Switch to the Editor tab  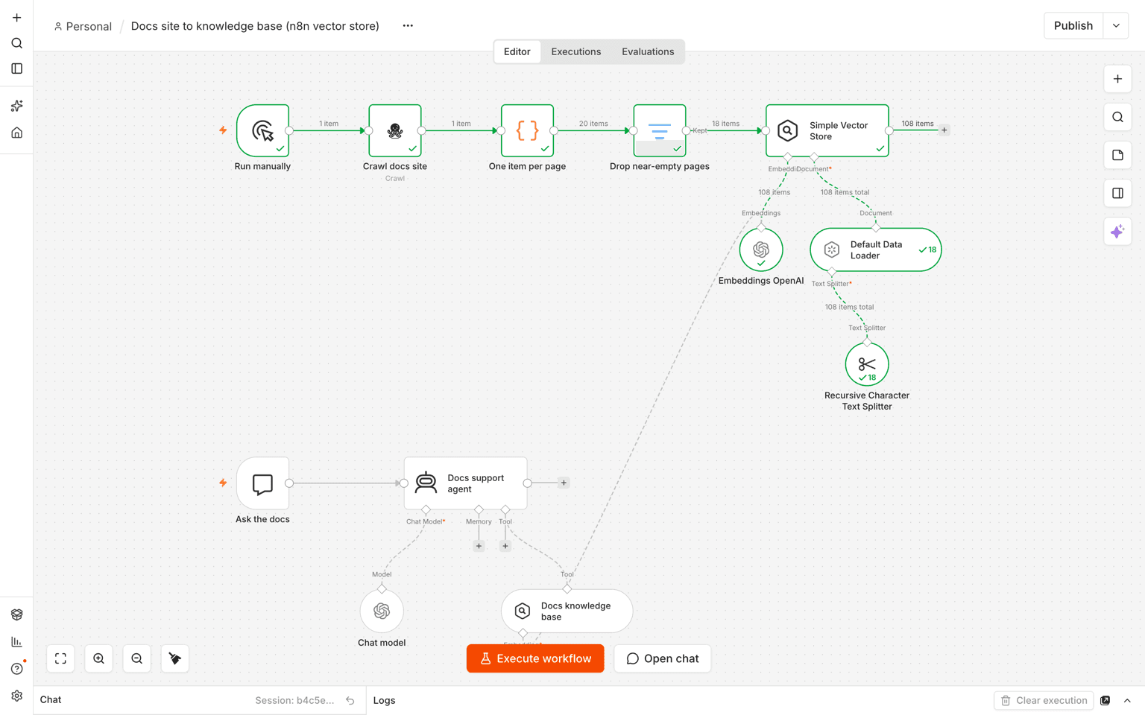point(517,51)
